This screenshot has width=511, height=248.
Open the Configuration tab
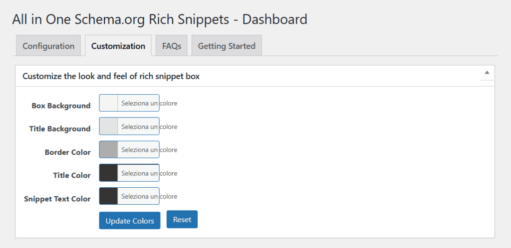pos(48,46)
